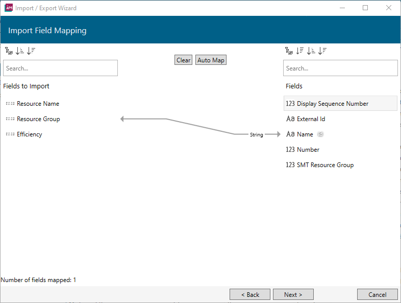Focus the right Fields search box
Screen dimensions: 401x303
[340, 68]
